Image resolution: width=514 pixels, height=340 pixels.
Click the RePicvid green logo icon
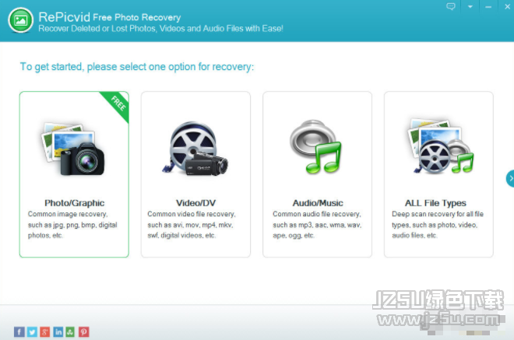21,20
